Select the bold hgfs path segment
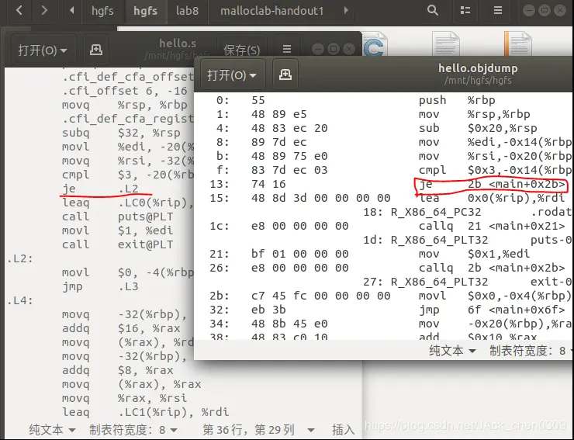This screenshot has width=574, height=440. (145, 11)
